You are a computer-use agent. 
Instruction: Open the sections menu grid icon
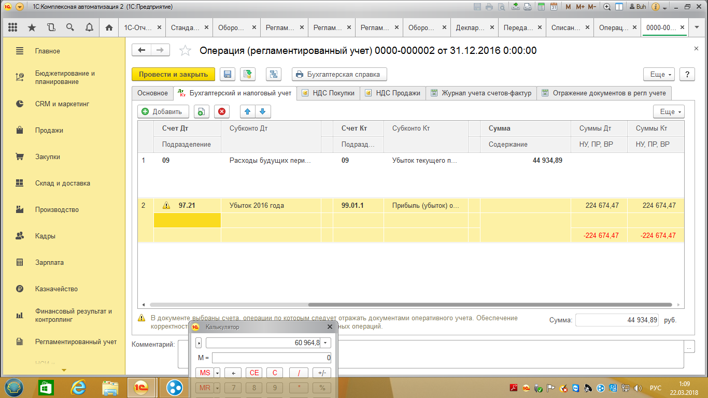13,27
